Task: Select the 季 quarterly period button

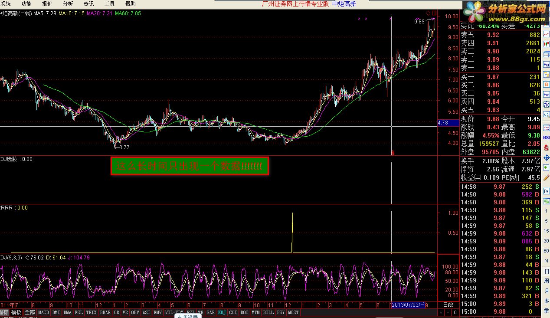Action: [546, 311]
